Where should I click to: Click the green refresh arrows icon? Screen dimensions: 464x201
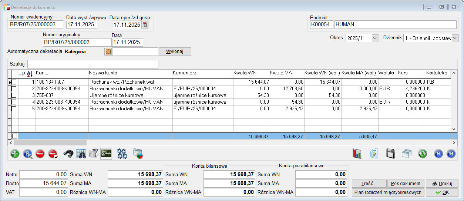coord(423,154)
